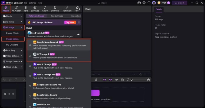205x108 pixels.
Task: Click the split marker icon in timeline toolbar
Action: (116, 80)
